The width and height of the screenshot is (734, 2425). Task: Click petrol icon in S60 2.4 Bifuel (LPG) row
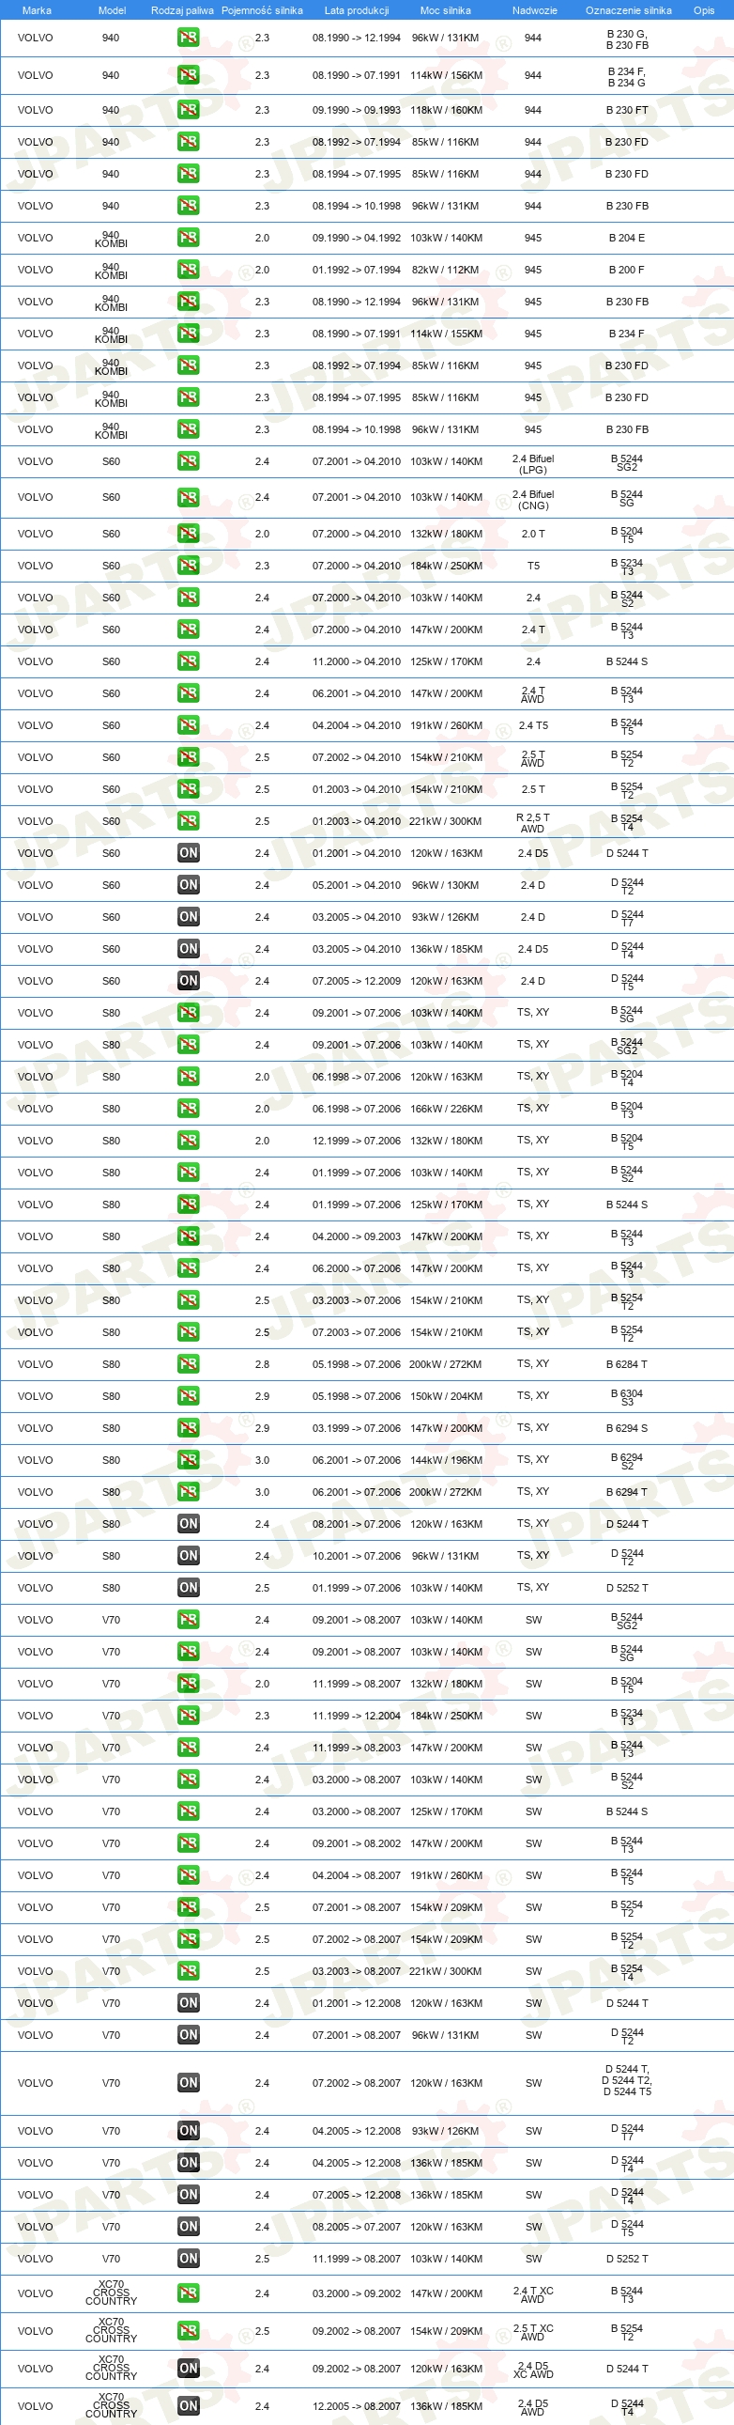tap(189, 461)
